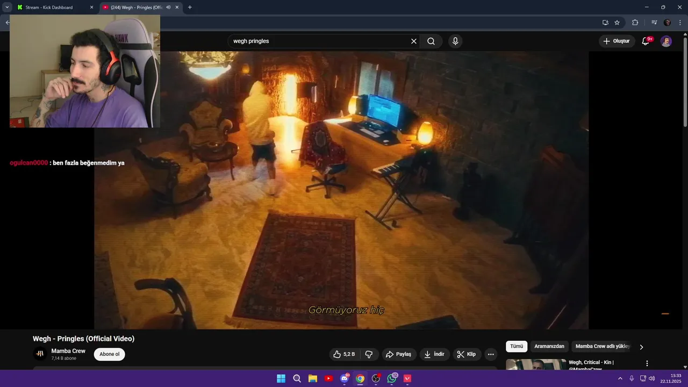This screenshot has width=688, height=387.
Task: Click chat username ogulcan0000
Action: 28,163
